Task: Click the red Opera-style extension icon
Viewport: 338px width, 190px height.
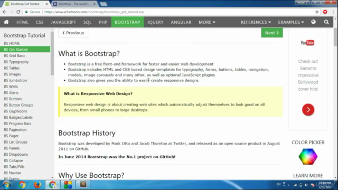Action: (325, 12)
